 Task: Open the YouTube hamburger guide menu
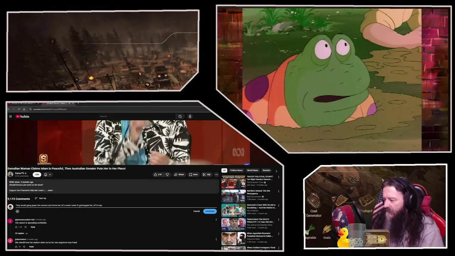pyautogui.click(x=10, y=117)
